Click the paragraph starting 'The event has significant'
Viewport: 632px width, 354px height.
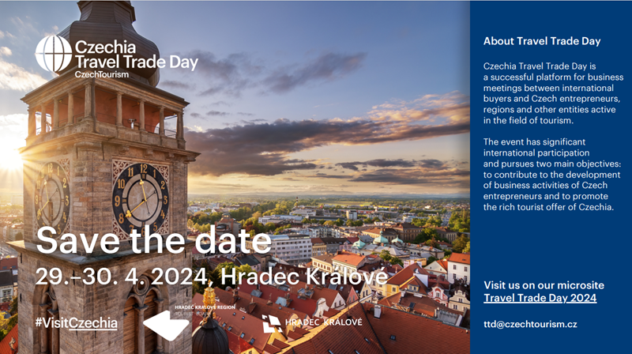pyautogui.click(x=552, y=175)
